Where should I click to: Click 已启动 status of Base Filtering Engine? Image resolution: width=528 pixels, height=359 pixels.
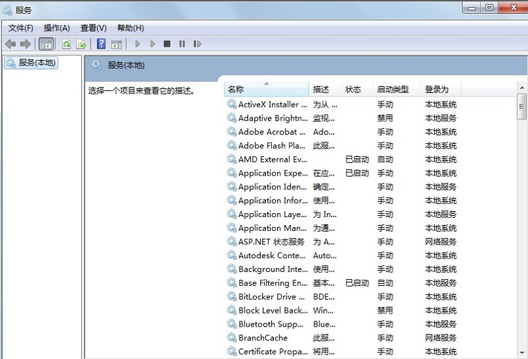[x=357, y=283]
